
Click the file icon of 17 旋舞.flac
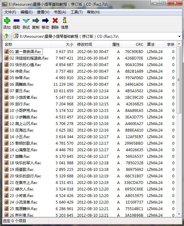7,156
